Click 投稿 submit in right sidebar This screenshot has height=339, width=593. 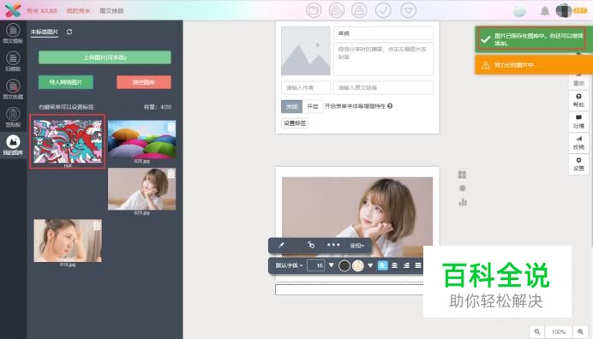578,143
